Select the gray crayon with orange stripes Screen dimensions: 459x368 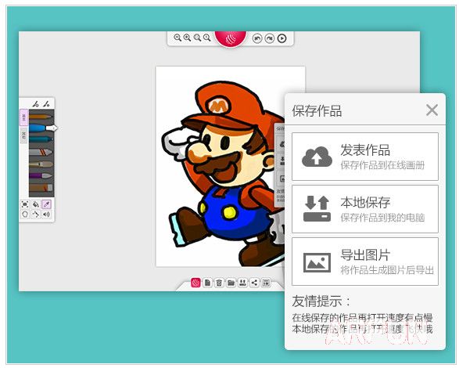point(41,152)
